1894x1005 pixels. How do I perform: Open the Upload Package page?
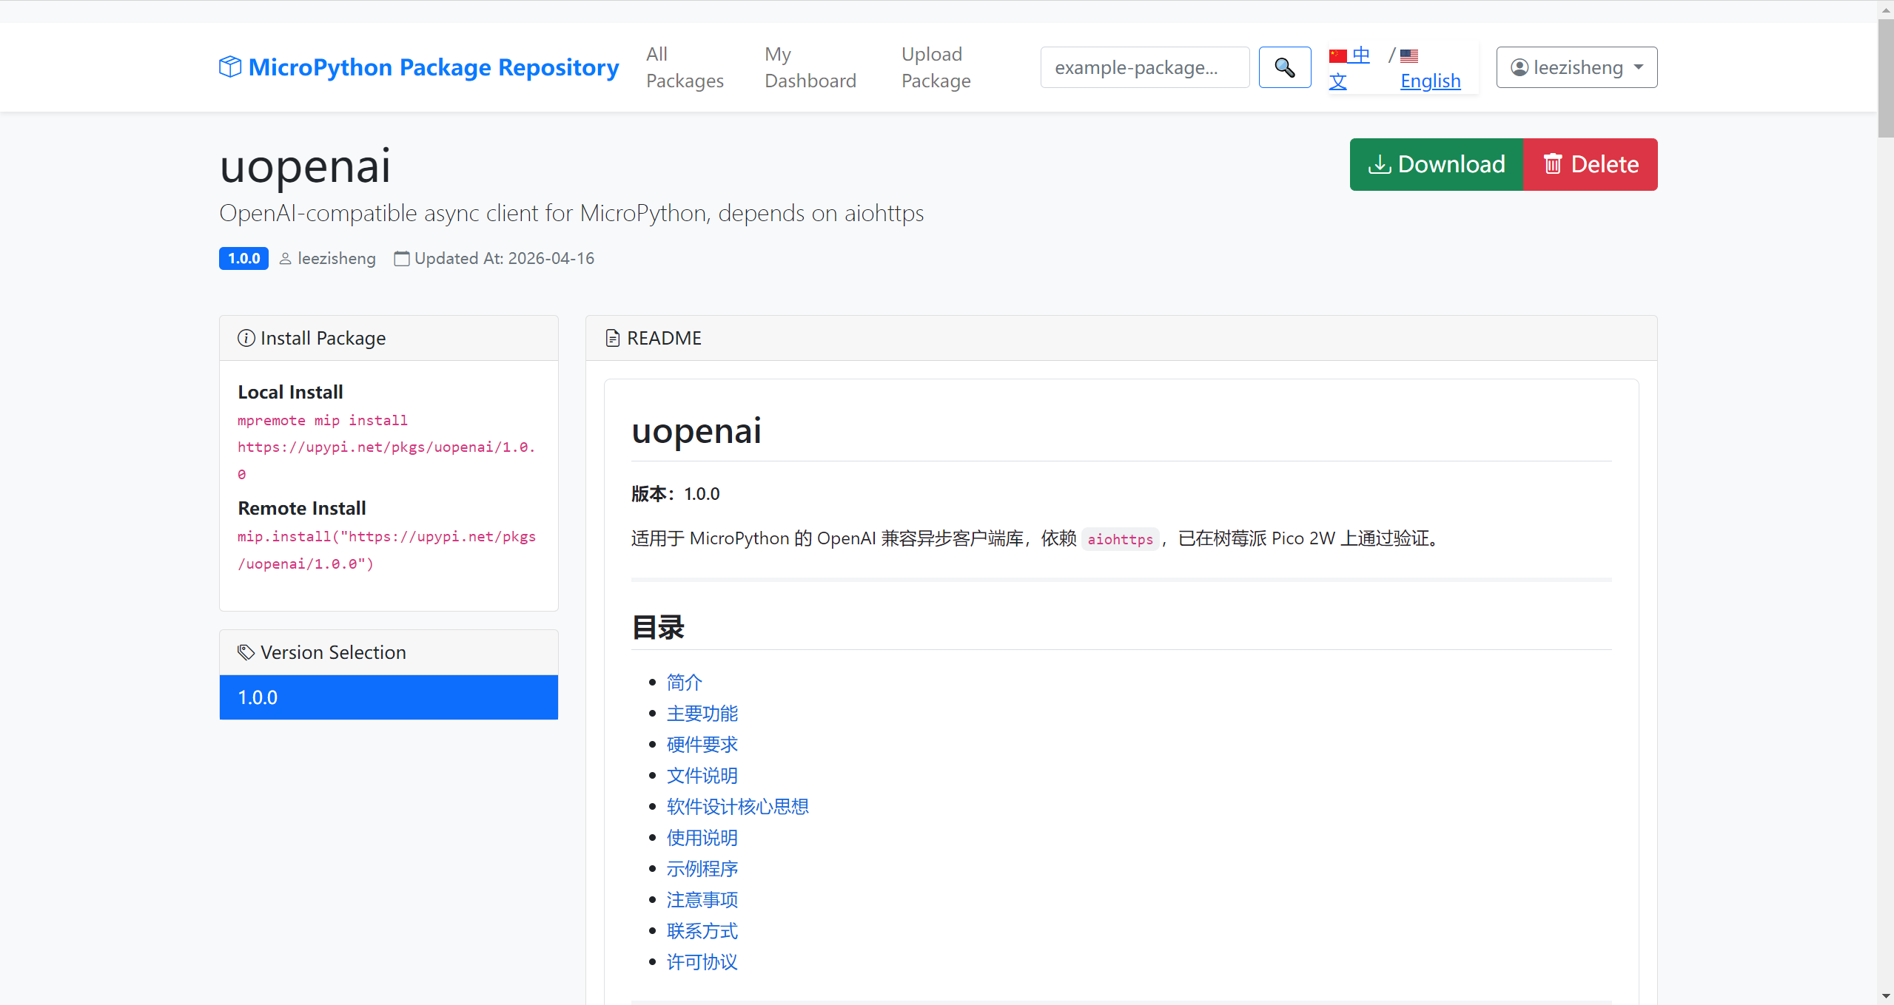coord(936,67)
